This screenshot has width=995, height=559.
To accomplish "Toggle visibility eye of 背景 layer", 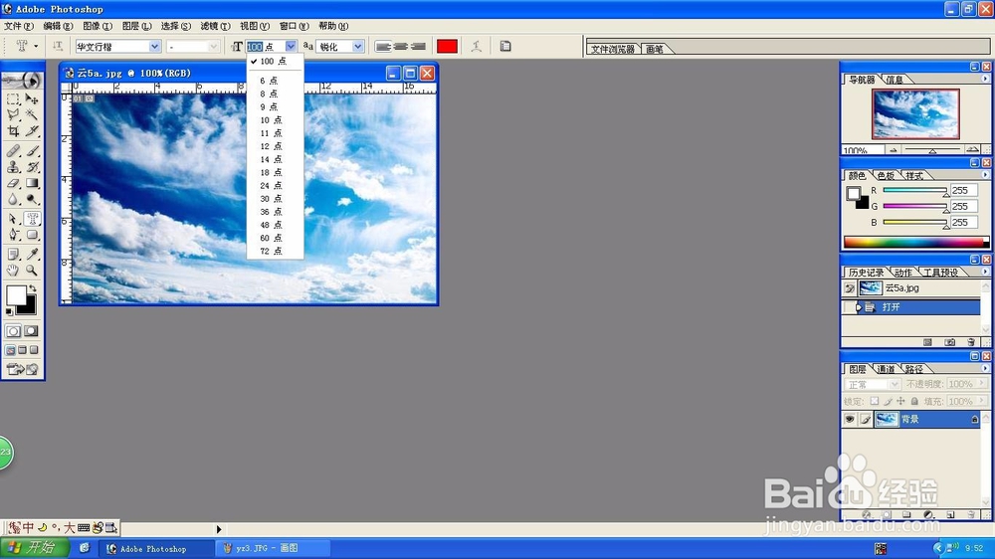I will click(849, 419).
